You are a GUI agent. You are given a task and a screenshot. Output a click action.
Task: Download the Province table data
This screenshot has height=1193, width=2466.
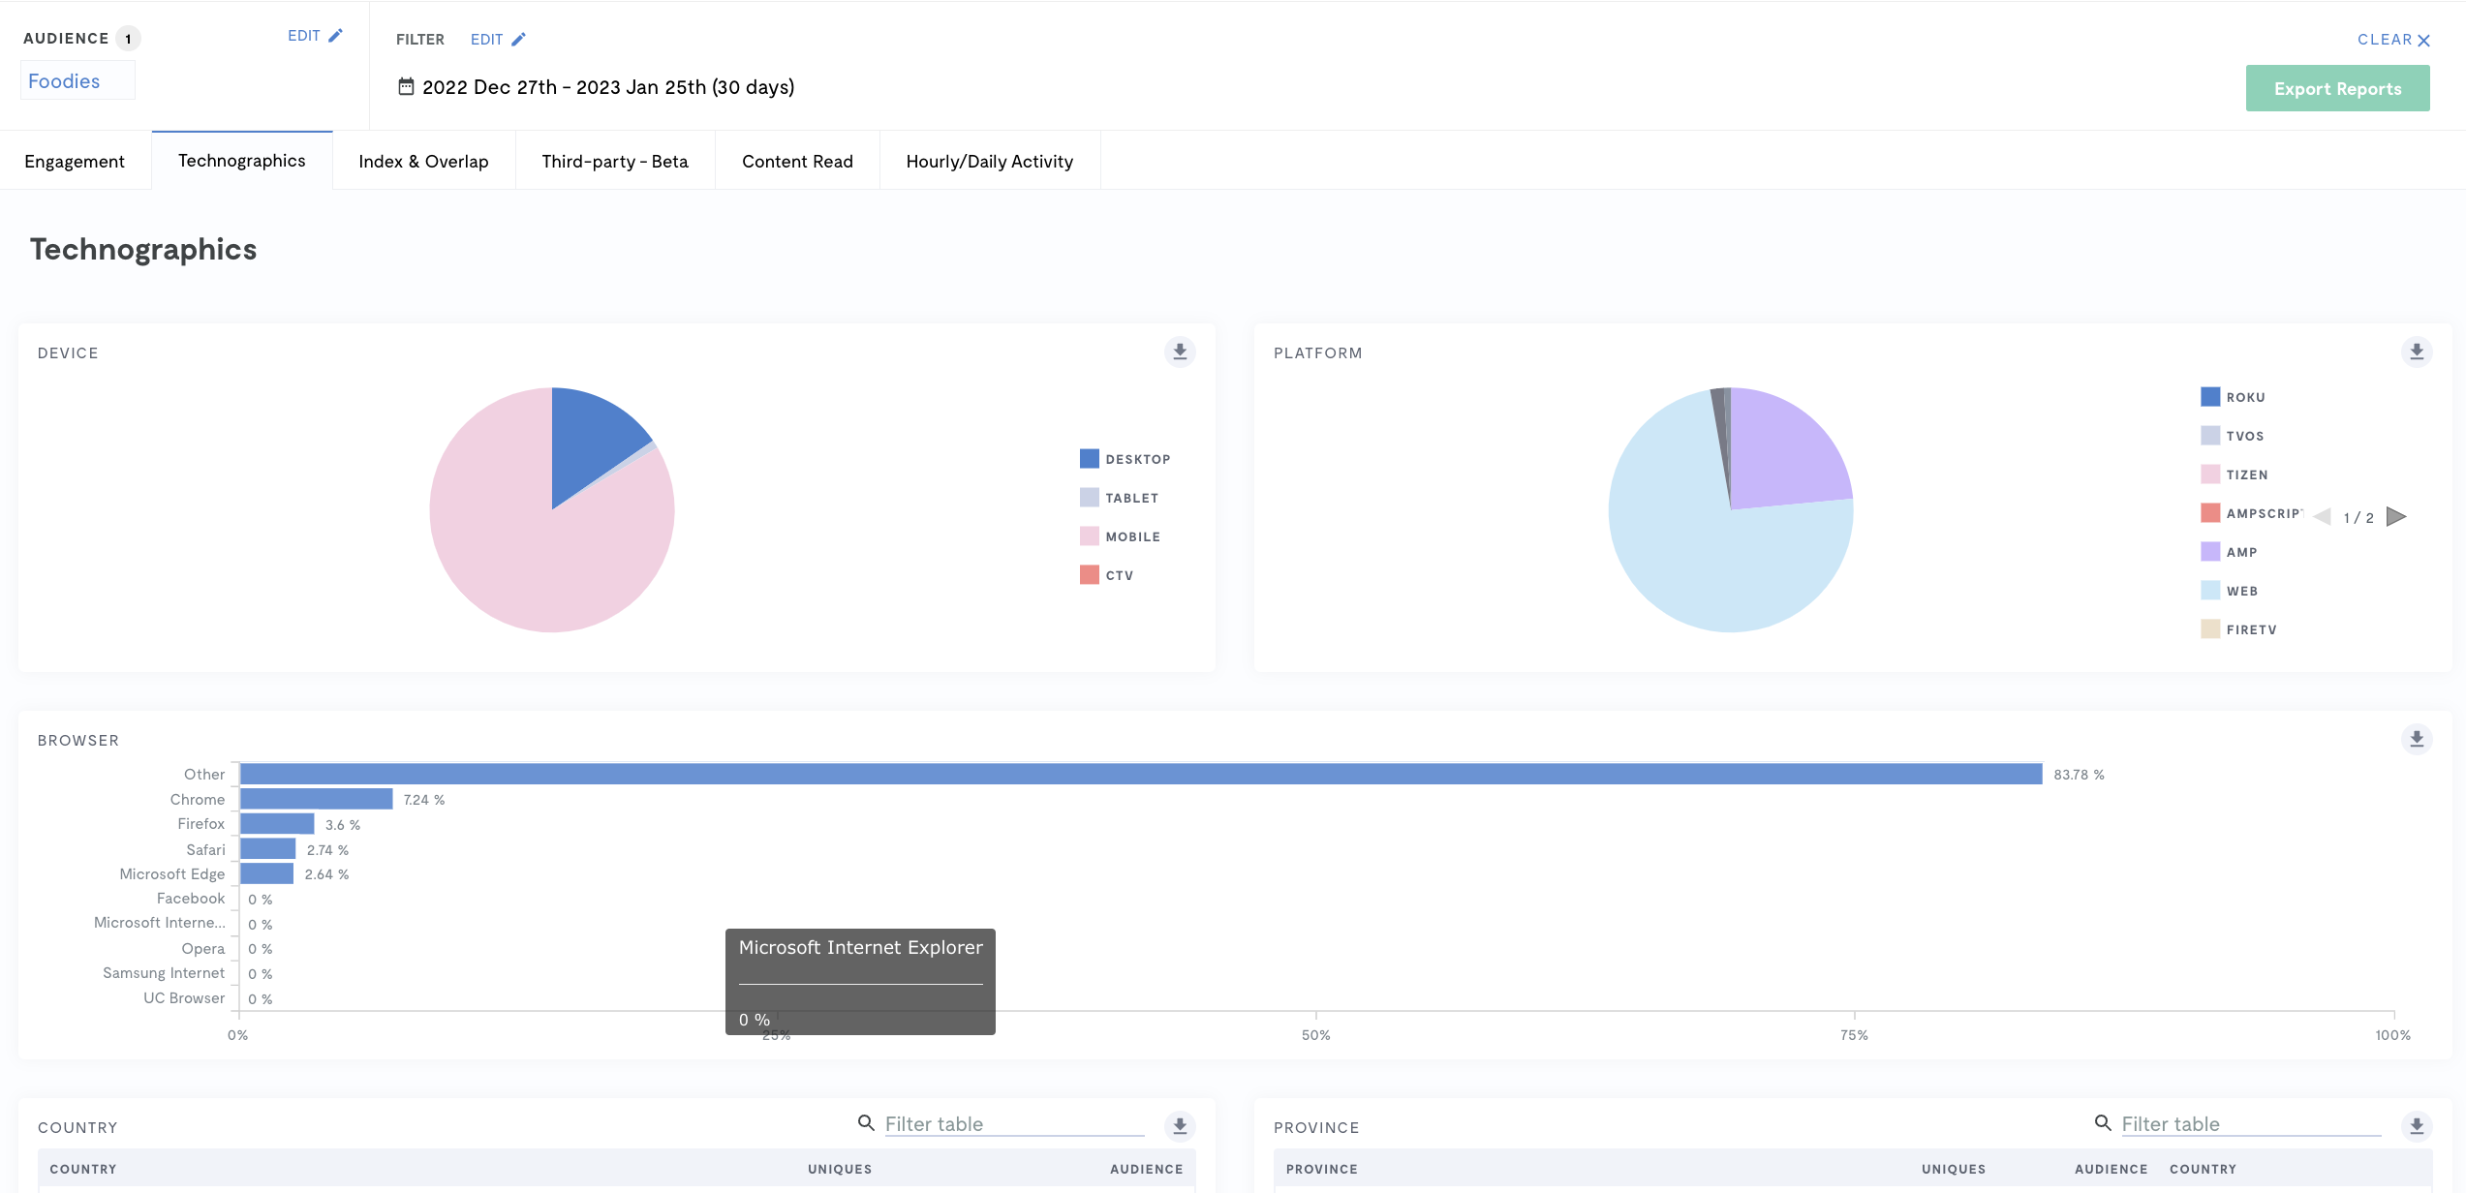[x=2417, y=1125]
